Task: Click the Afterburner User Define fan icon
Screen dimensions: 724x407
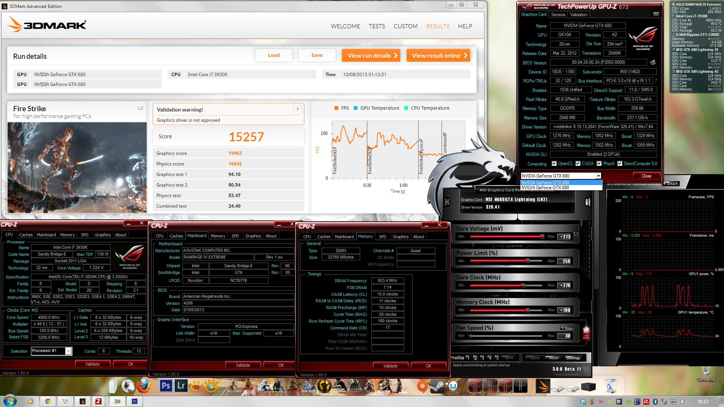Action: tap(586, 334)
